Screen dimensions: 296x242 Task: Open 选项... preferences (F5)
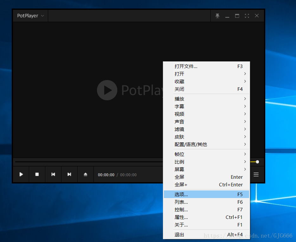[x=207, y=194]
